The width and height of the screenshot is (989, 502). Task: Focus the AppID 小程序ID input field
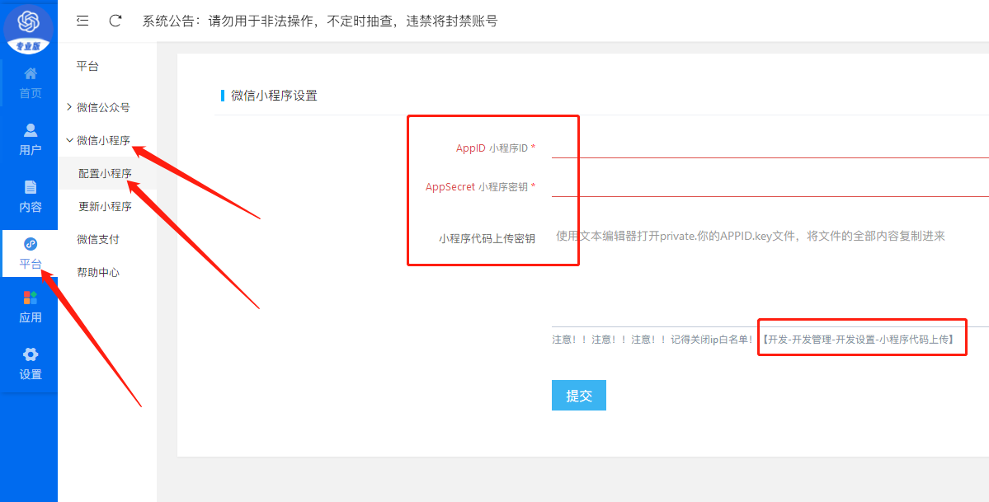(x=770, y=148)
